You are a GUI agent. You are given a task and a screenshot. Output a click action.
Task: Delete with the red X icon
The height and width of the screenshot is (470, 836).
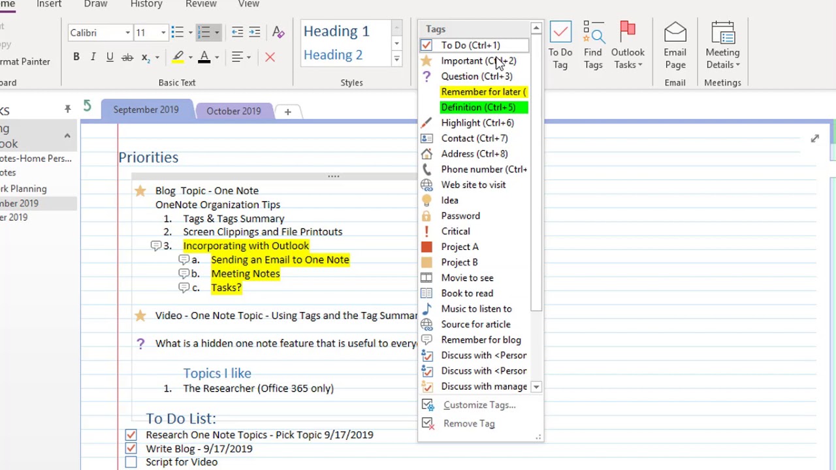point(270,57)
